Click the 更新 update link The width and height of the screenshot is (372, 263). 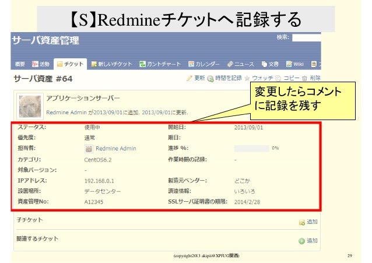point(199,78)
